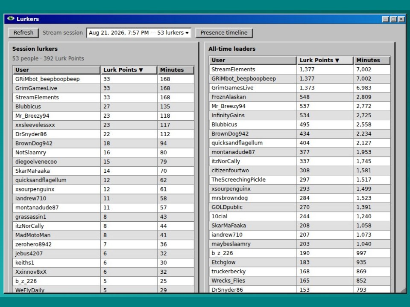Select StreamElements in all-time leaders

[300, 70]
